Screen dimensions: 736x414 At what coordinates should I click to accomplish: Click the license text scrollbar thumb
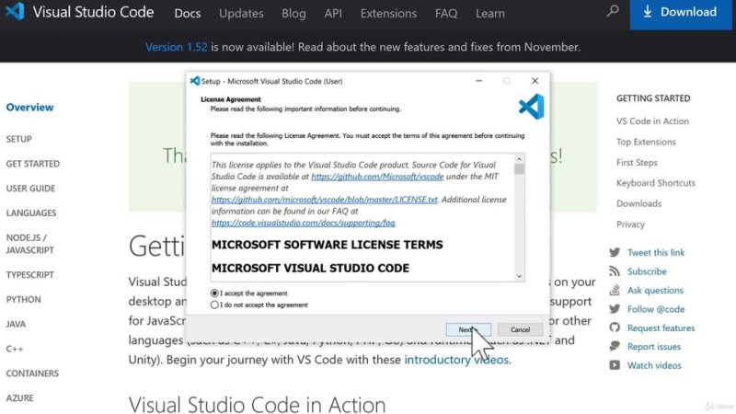519,169
